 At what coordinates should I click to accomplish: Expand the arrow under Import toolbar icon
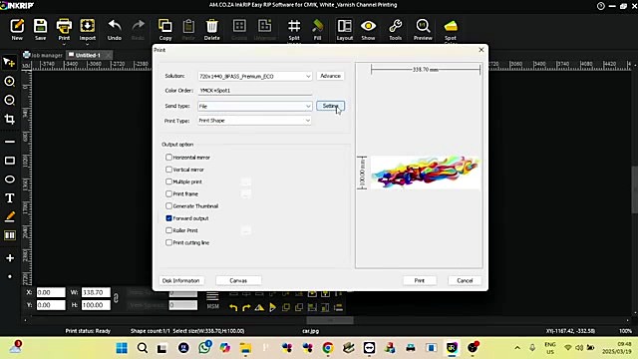tap(87, 44)
